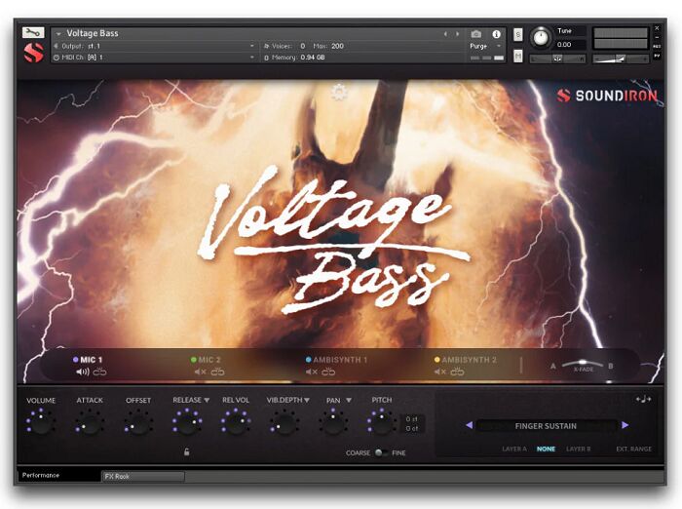Viewport: 682px width, 509px height.
Task: Click the output speaker icon
Action: tap(57, 46)
